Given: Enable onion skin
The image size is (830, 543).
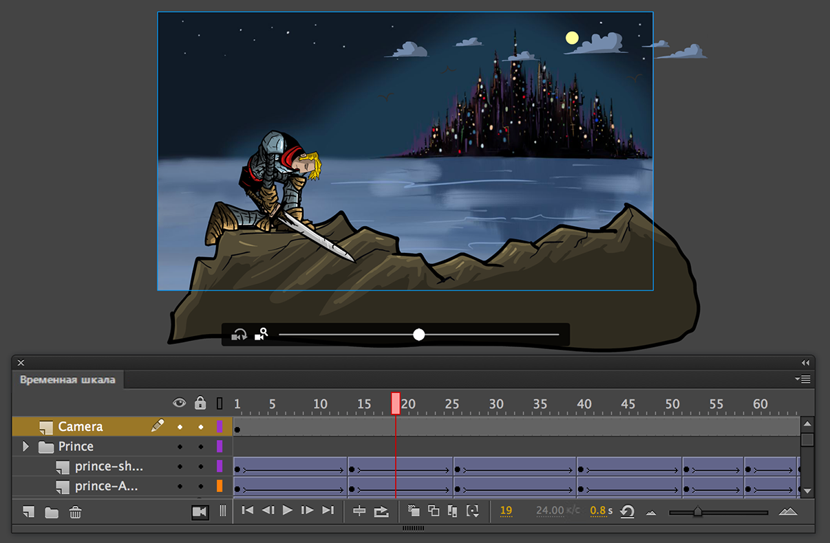Looking at the screenshot, I should (414, 511).
